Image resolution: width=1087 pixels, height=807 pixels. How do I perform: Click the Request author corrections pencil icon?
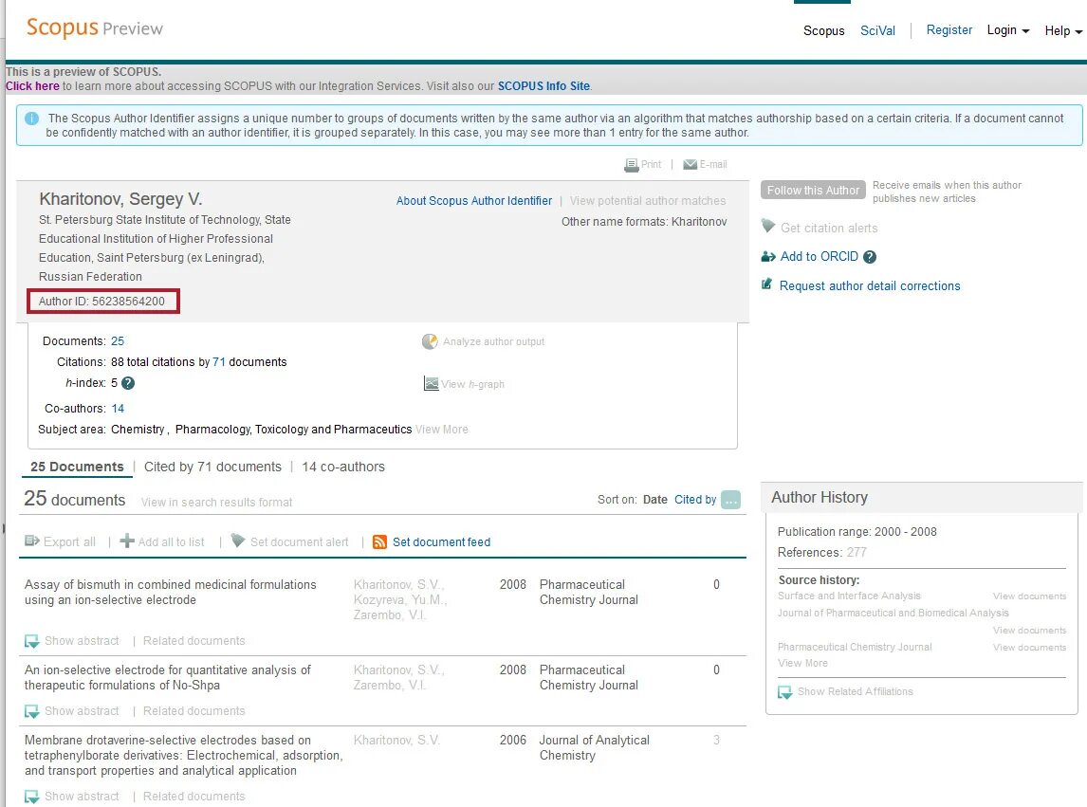pos(766,284)
